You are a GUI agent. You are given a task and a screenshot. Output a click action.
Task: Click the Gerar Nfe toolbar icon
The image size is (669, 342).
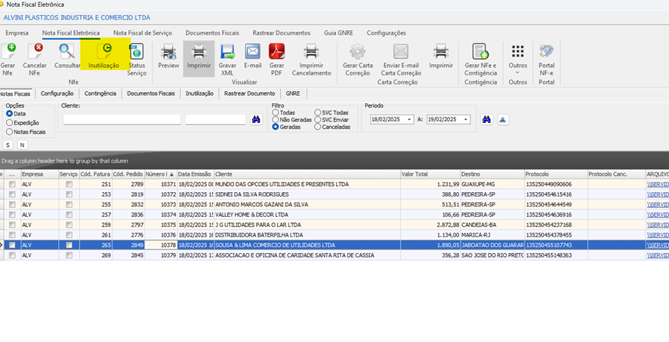click(x=8, y=52)
